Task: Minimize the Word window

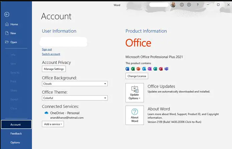Action: click(208, 5)
